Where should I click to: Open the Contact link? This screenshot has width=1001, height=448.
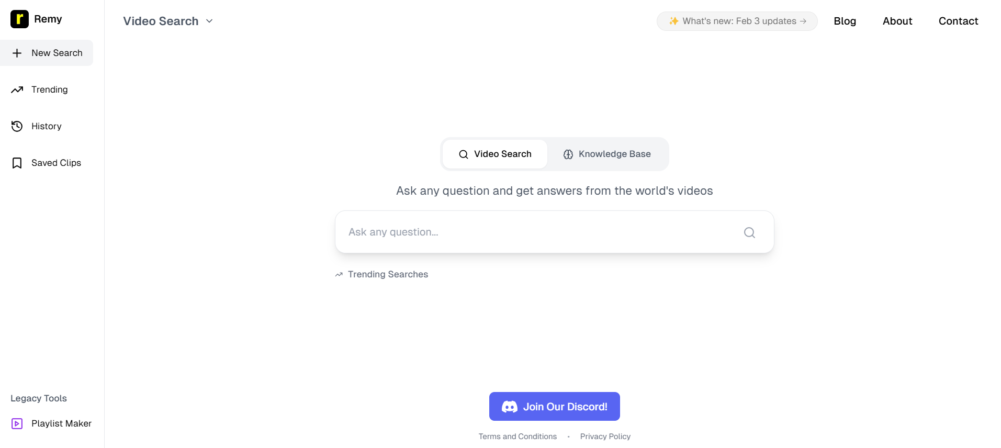pyautogui.click(x=958, y=21)
